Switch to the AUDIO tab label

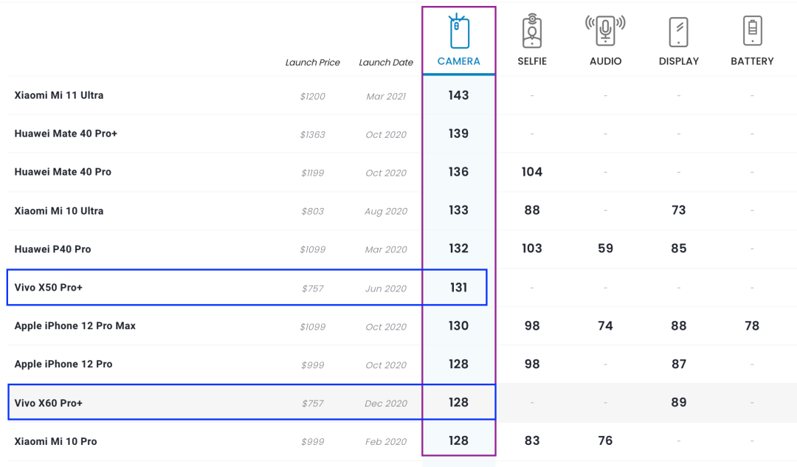click(x=605, y=61)
